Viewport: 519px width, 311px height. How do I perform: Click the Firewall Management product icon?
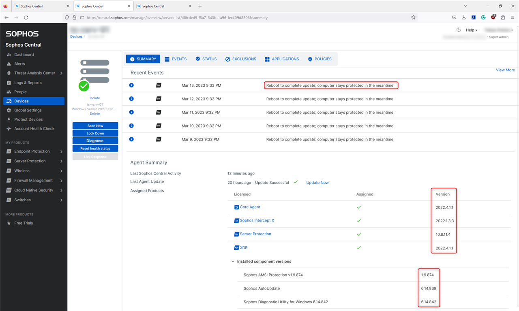(x=9, y=181)
